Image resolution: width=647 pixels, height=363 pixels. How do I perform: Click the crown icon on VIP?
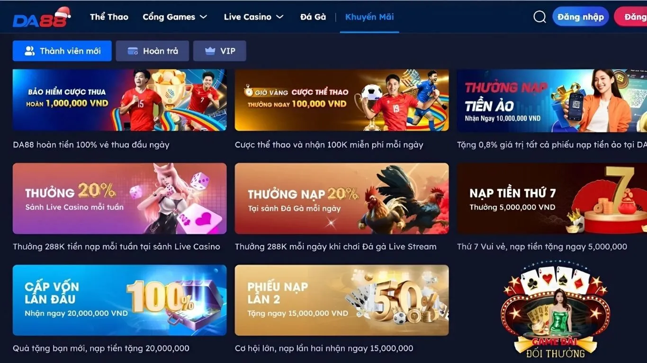[210, 51]
